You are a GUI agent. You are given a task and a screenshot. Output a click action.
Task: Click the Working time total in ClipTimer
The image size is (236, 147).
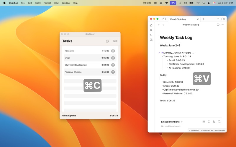[114, 116]
